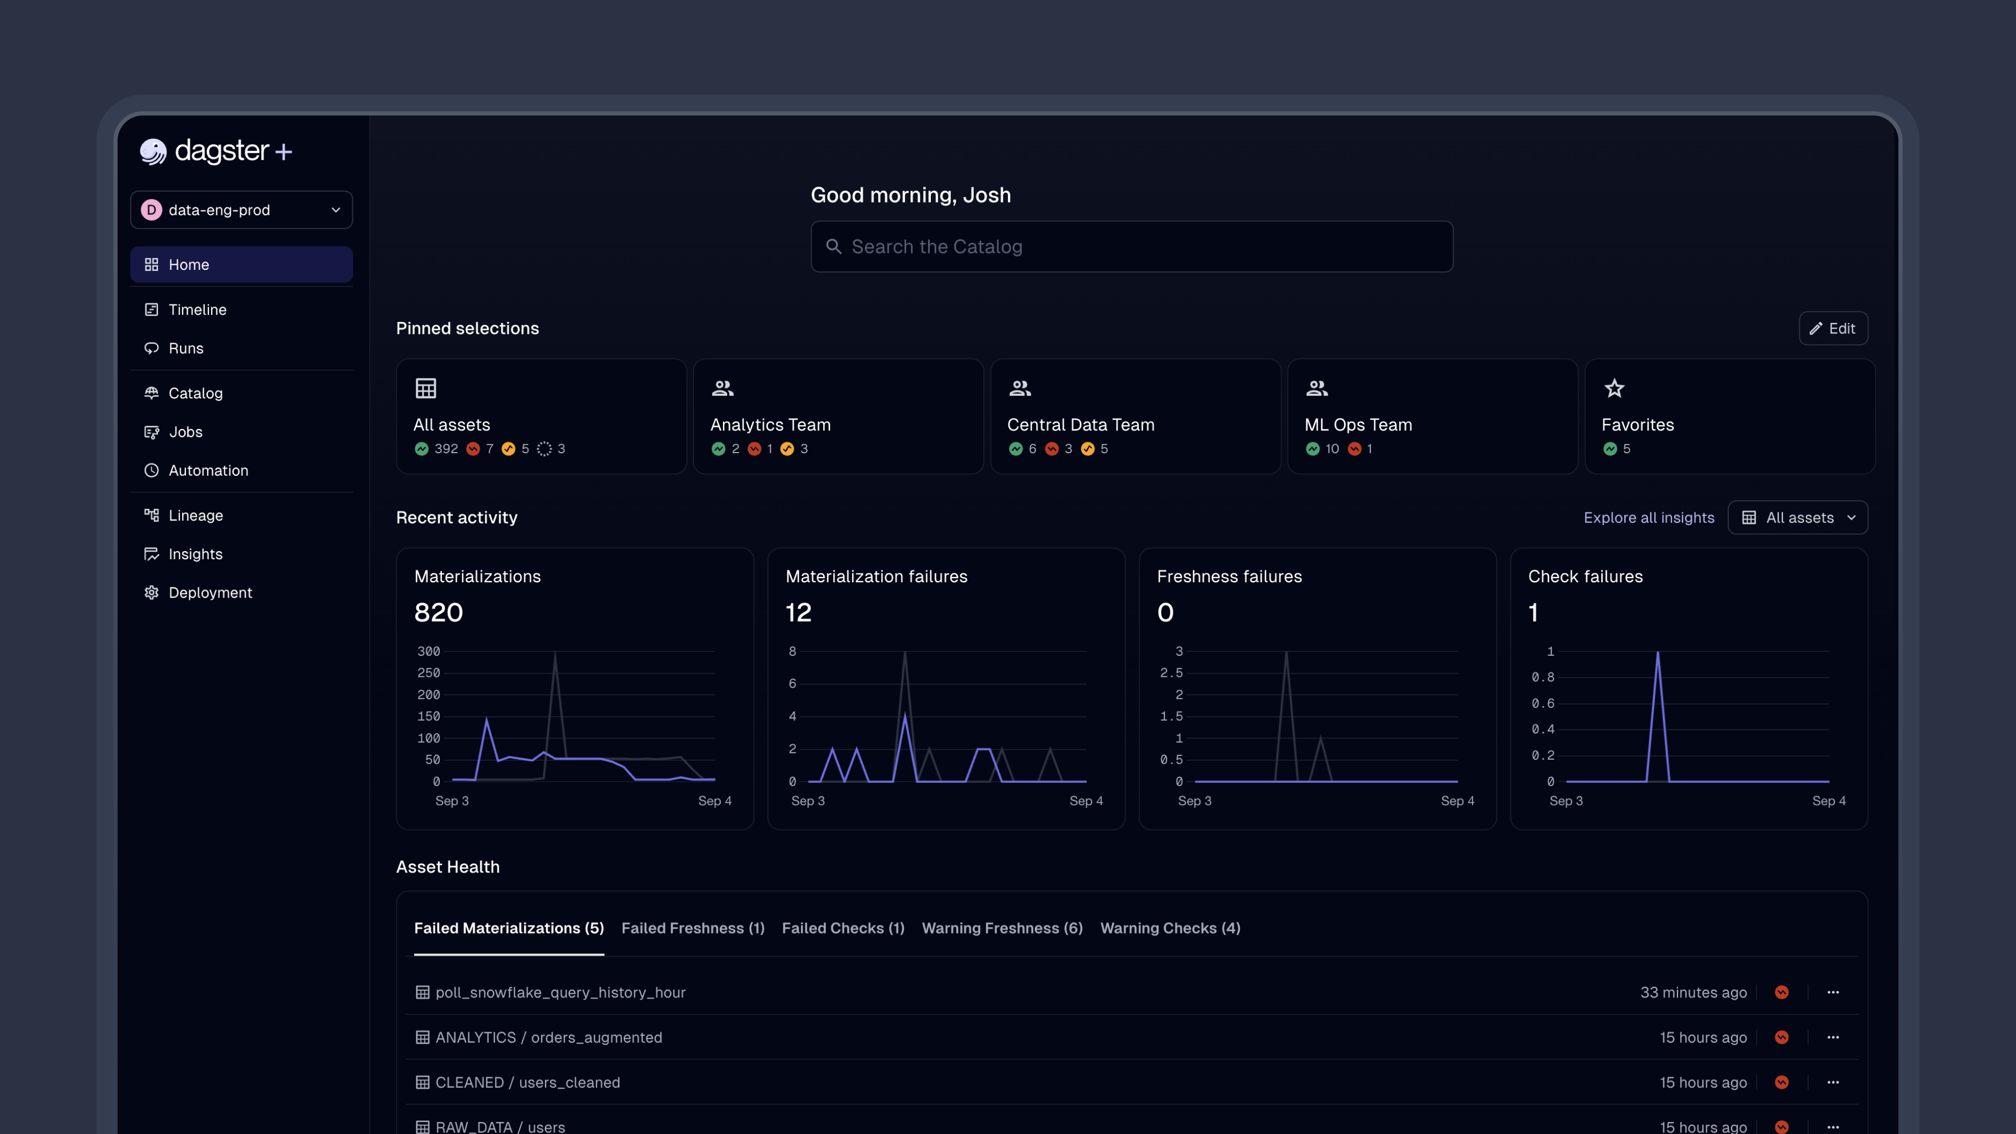Go to Runs in the sidebar
The width and height of the screenshot is (2016, 1134).
click(241, 348)
